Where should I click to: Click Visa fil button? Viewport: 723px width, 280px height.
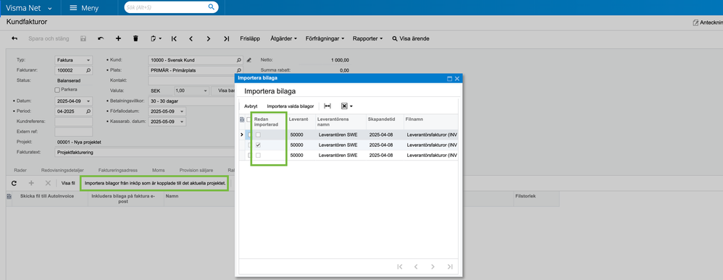coord(68,183)
